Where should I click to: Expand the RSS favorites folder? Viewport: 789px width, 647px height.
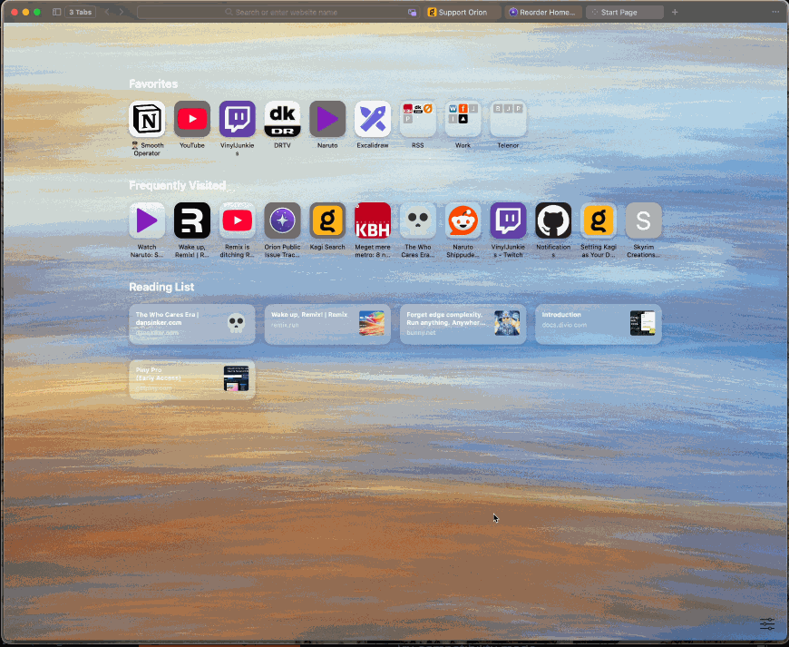click(x=418, y=119)
